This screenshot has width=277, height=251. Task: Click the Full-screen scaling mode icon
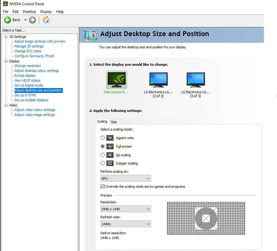pos(110,146)
